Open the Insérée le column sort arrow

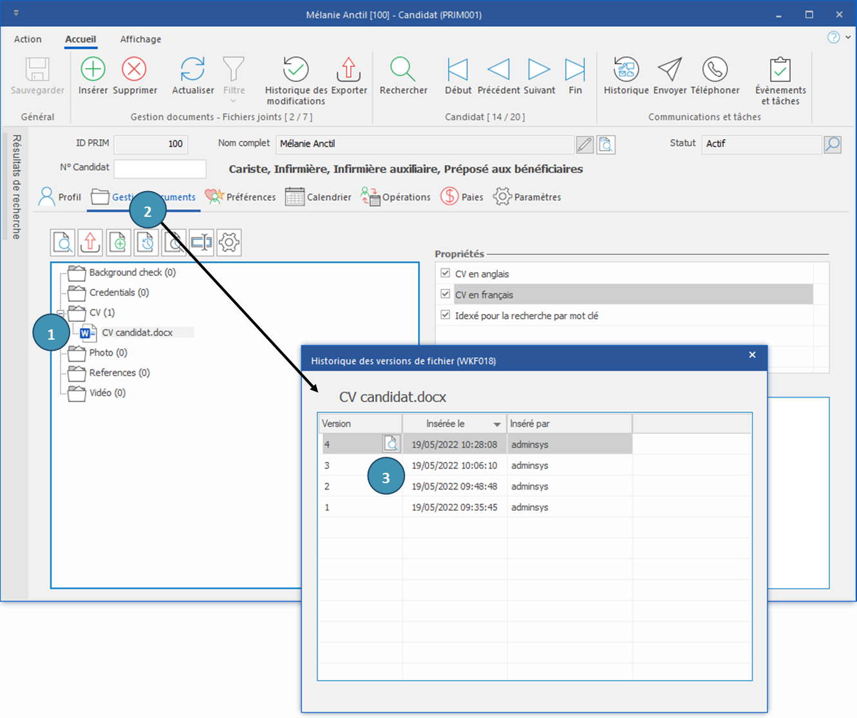(496, 425)
